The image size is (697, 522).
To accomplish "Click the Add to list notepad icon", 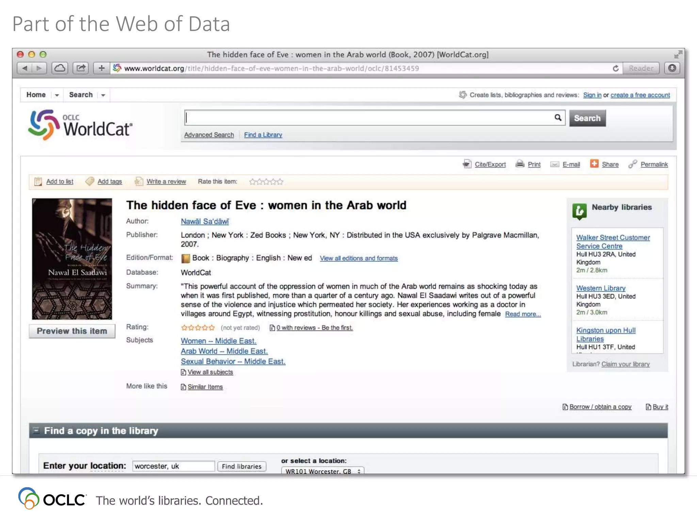I will coord(38,181).
